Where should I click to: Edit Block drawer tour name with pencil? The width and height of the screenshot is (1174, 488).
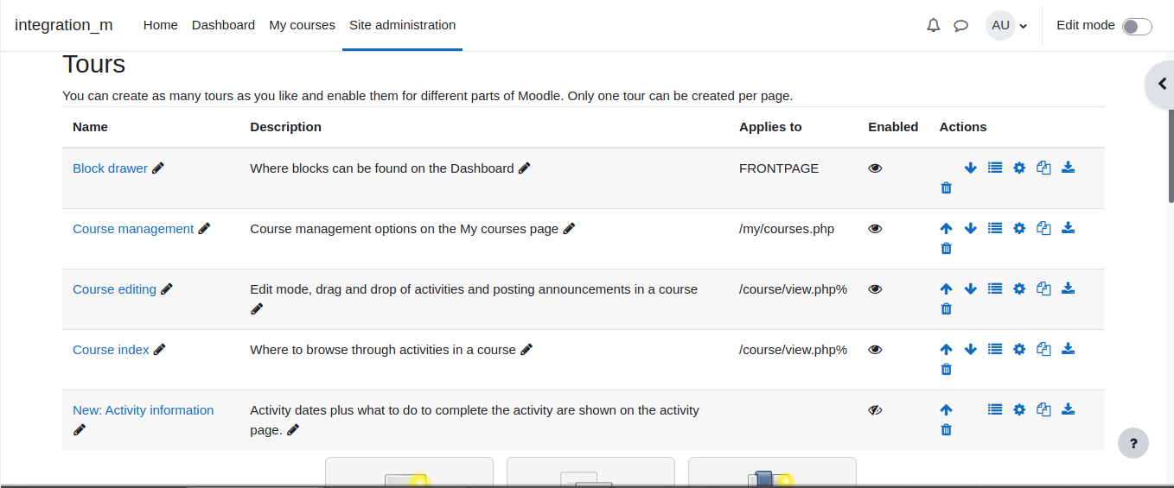(x=158, y=168)
